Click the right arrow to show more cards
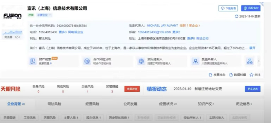This screenshot has height=123, width=271. [x=259, y=61]
